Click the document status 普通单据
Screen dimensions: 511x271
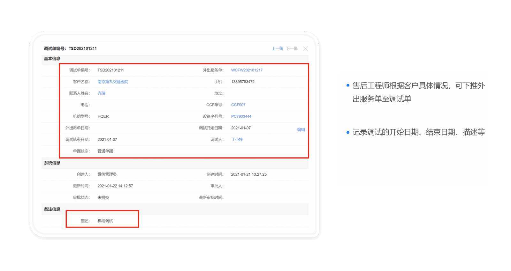tap(105, 151)
